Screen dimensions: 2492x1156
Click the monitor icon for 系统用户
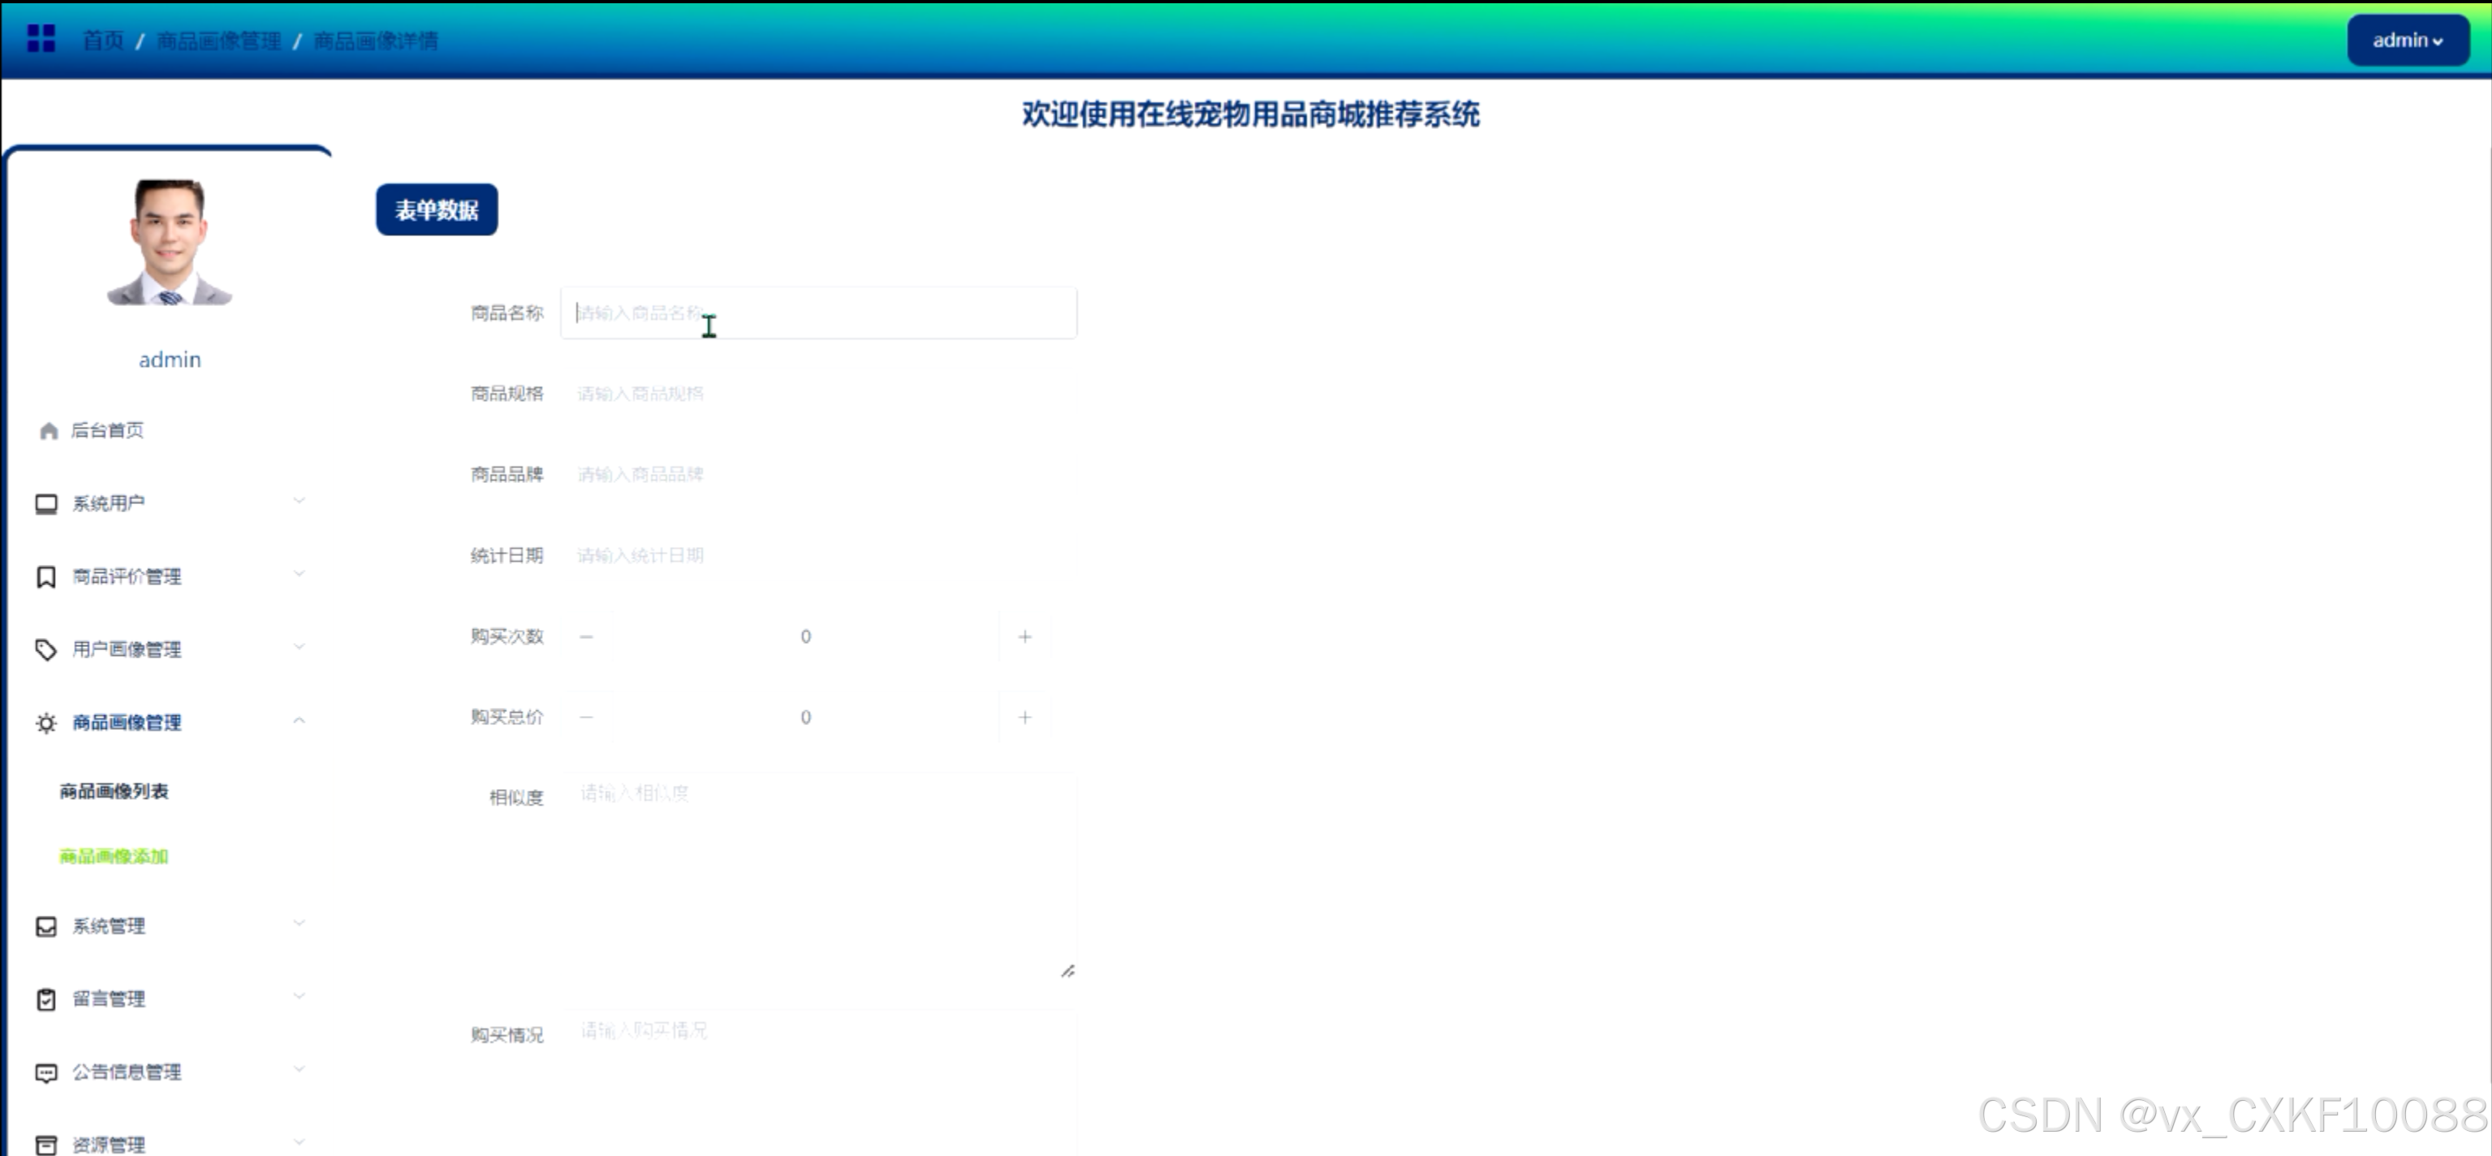coord(45,504)
